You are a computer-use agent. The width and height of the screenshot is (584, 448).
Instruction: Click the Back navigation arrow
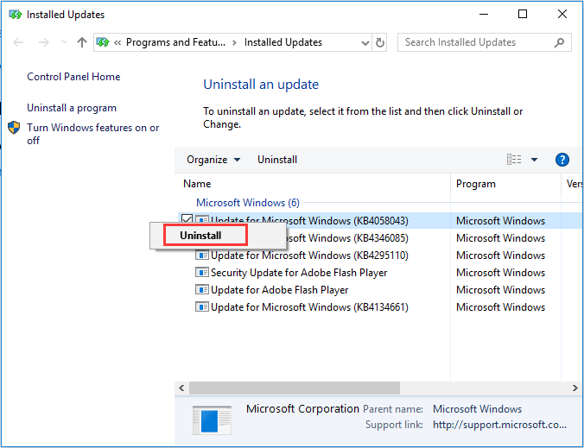click(x=18, y=42)
